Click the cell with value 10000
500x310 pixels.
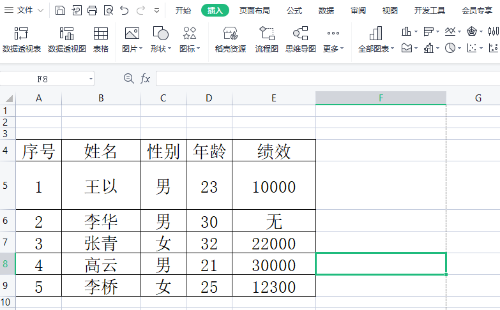pos(274,186)
